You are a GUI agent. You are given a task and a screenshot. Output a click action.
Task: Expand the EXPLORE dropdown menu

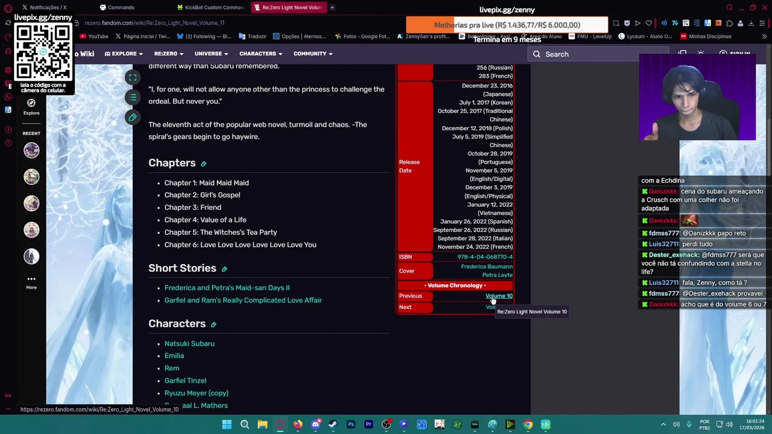(124, 54)
